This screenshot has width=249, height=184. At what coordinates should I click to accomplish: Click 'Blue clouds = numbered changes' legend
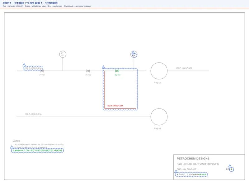pos(77,6)
